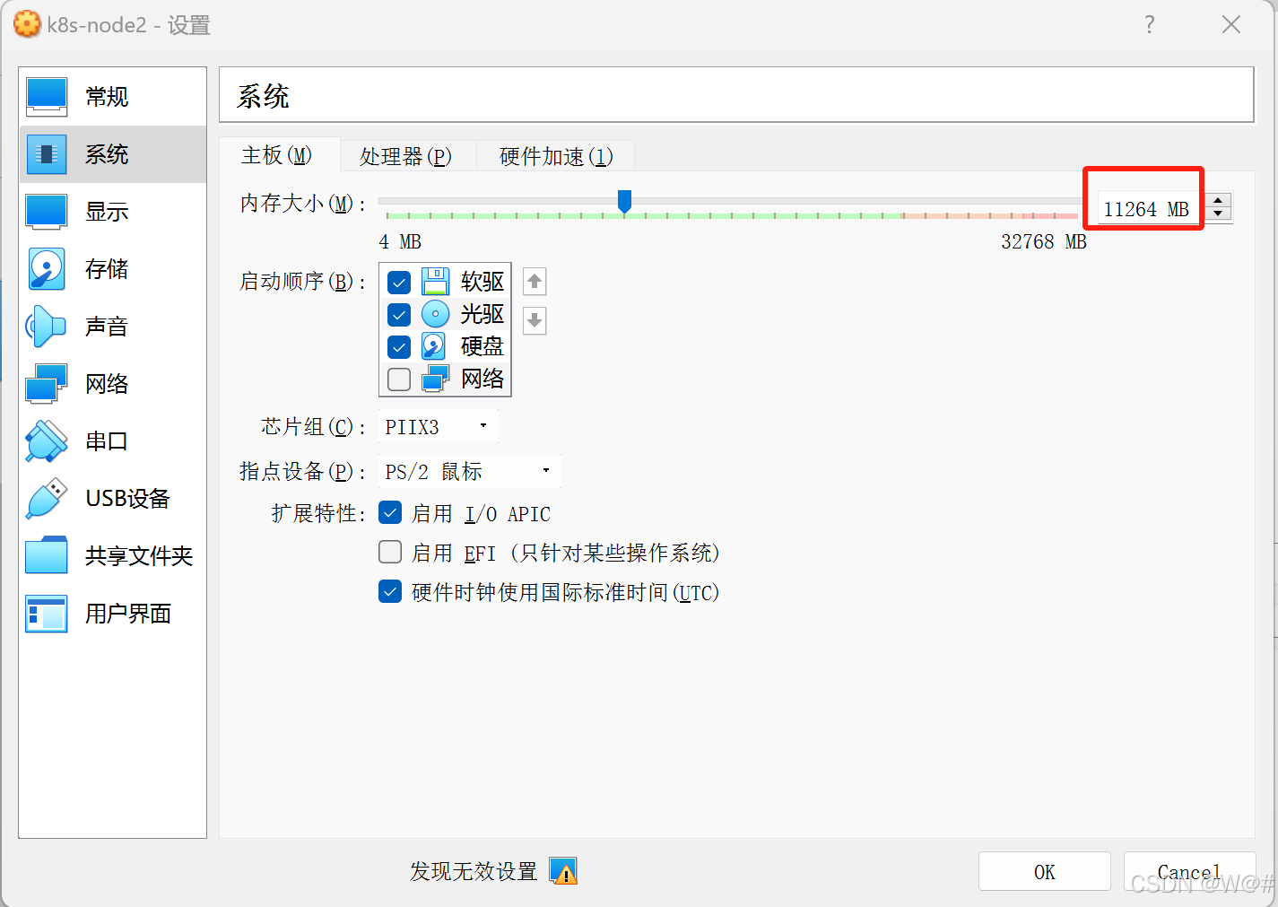Select USB设备 label in settings list
The width and height of the screenshot is (1278, 907).
pyautogui.click(x=128, y=499)
